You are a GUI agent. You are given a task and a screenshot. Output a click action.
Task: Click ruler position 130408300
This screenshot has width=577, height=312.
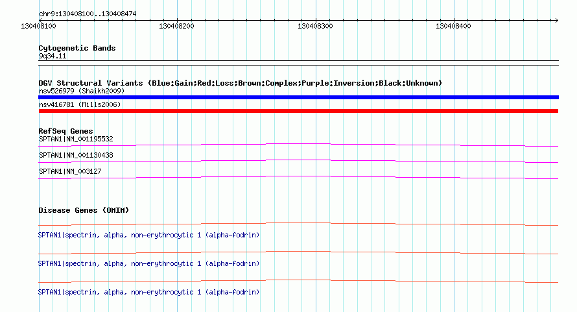coord(315,26)
